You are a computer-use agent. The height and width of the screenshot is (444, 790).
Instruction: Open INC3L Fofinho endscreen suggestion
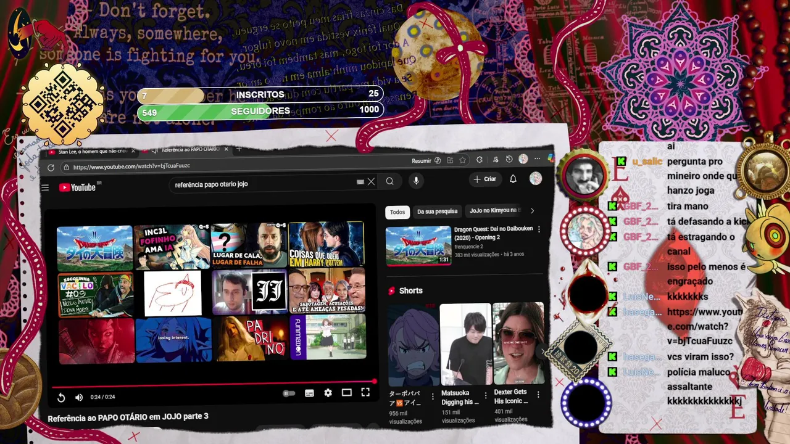(172, 247)
